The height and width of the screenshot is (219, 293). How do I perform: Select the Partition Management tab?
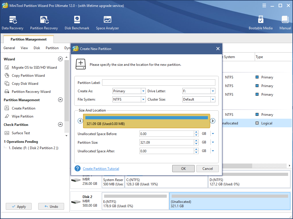coord(28,39)
